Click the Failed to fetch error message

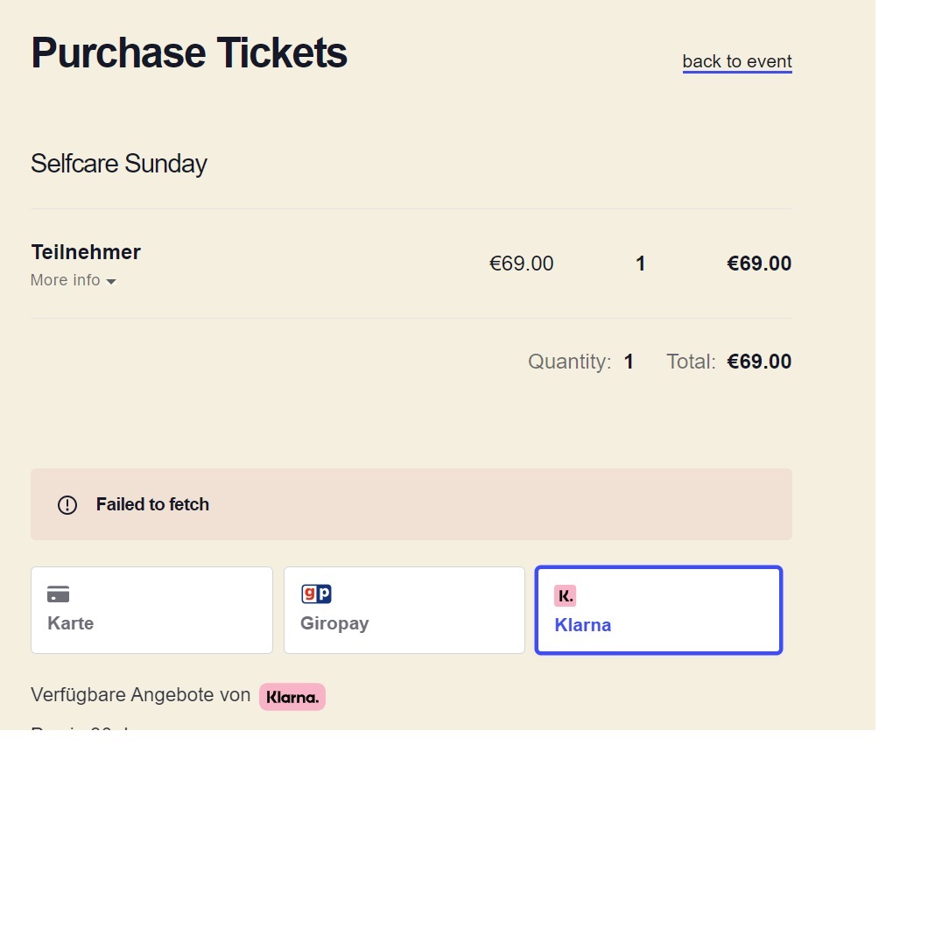tap(152, 504)
